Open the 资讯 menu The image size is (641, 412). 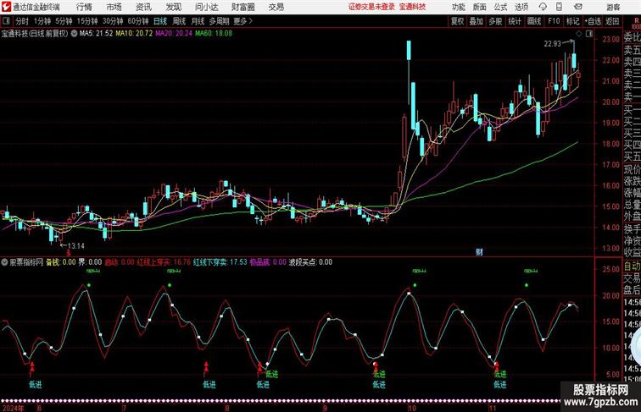143,7
